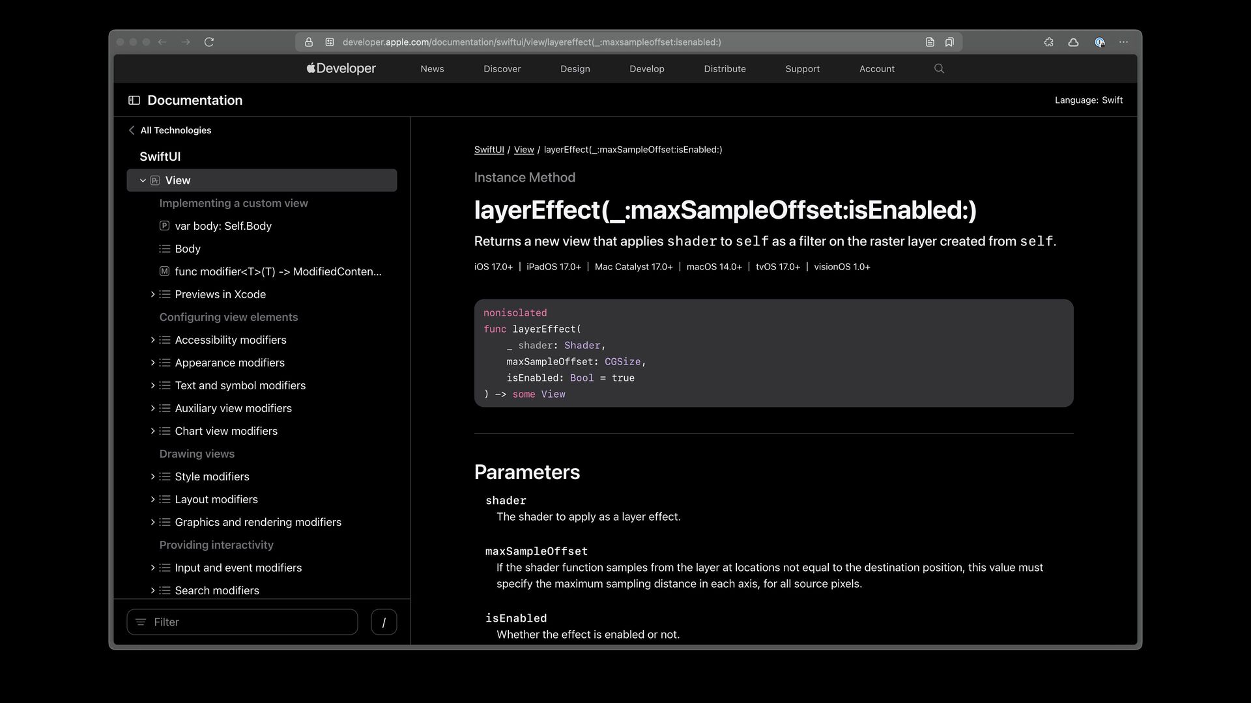This screenshot has height=703, width=1251.
Task: Click the protocol icon next to View
Action: click(155, 180)
